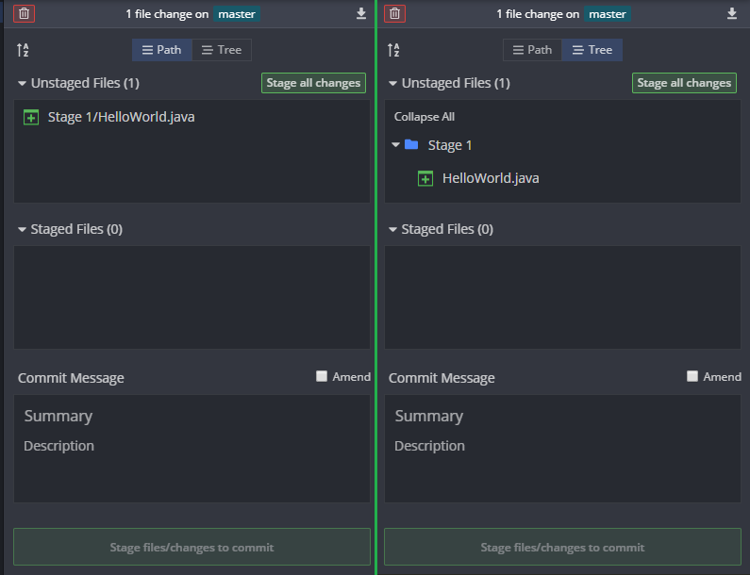This screenshot has height=575, width=750.
Task: Click green plus icon beside Stage 1/HelloWorld.java
Action: 31,117
